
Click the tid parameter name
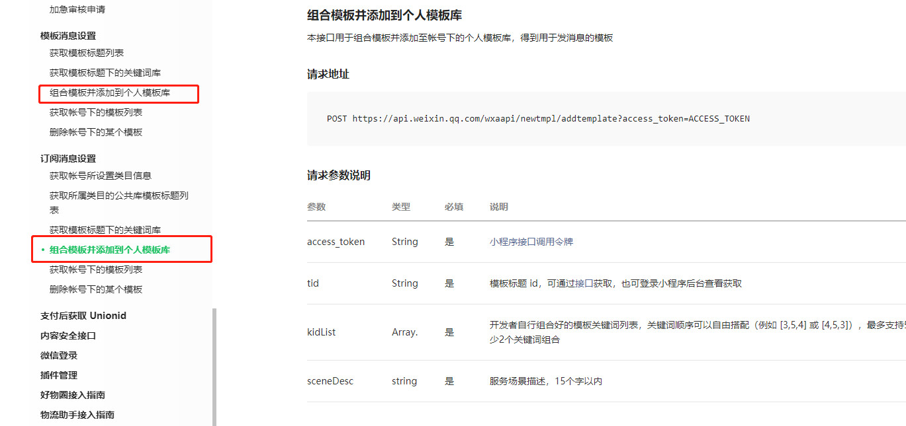[313, 283]
